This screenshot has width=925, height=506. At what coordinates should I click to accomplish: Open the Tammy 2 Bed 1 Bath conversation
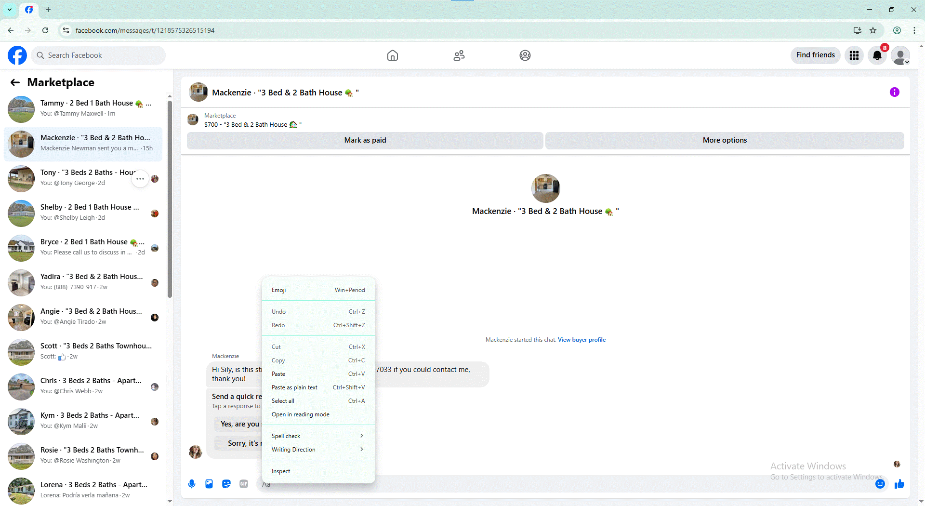click(x=83, y=109)
